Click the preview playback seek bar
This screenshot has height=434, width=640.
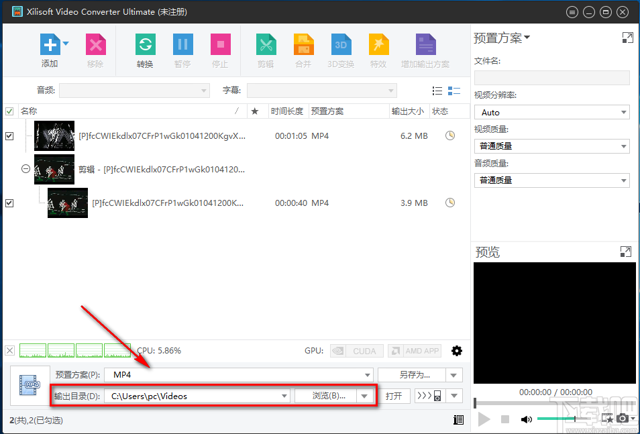pyautogui.click(x=555, y=403)
